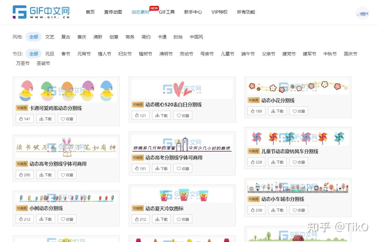Download 动态桃心520表白日分割线
This screenshot has height=242, width=378.
tap(161, 115)
